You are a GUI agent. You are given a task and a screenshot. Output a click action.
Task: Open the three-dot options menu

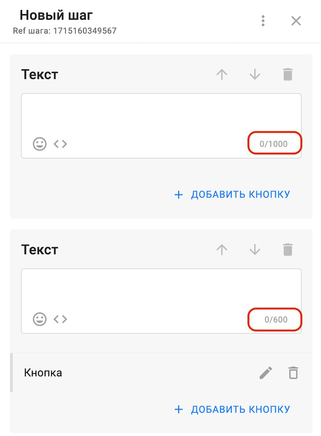point(263,21)
